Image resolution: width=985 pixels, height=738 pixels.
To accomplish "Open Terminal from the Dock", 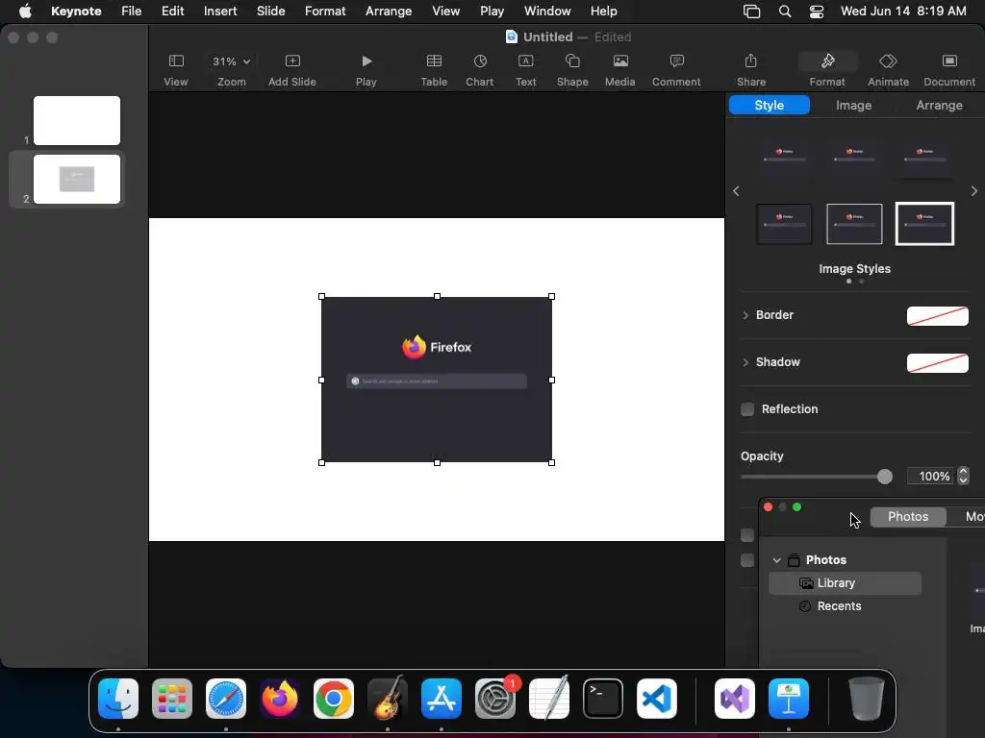I will (x=603, y=699).
